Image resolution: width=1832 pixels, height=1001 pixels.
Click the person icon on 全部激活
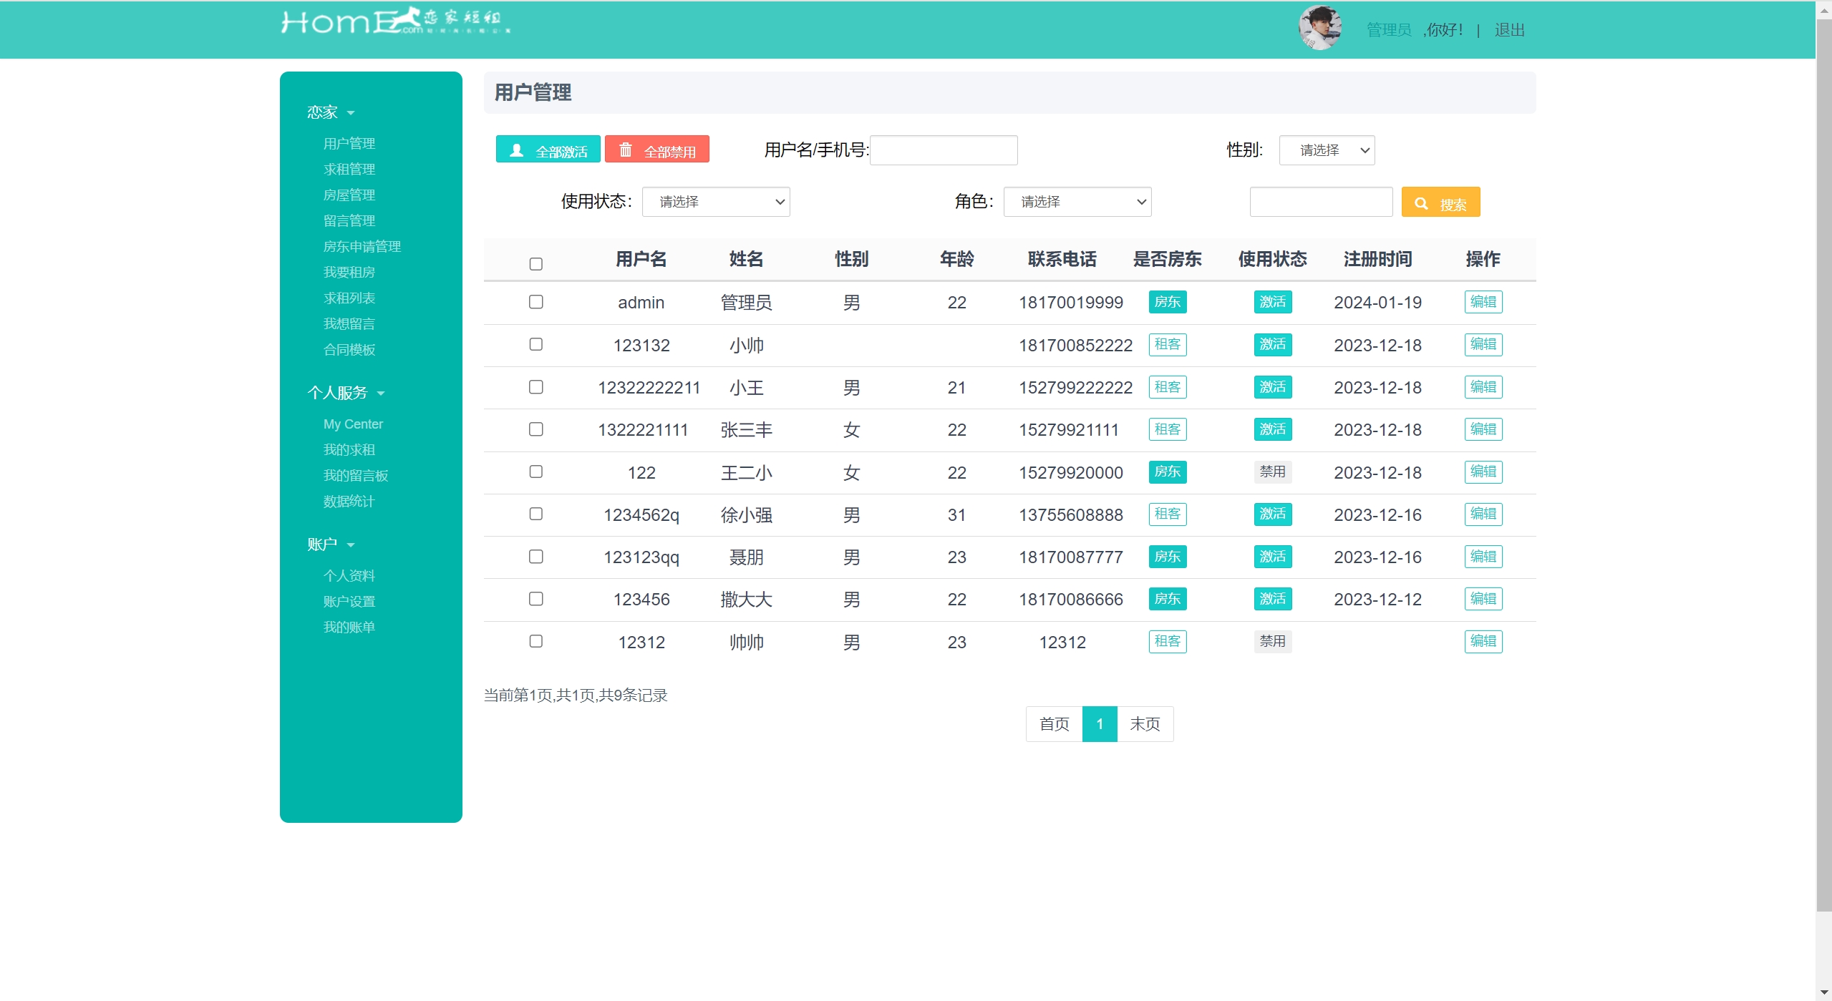pos(516,150)
